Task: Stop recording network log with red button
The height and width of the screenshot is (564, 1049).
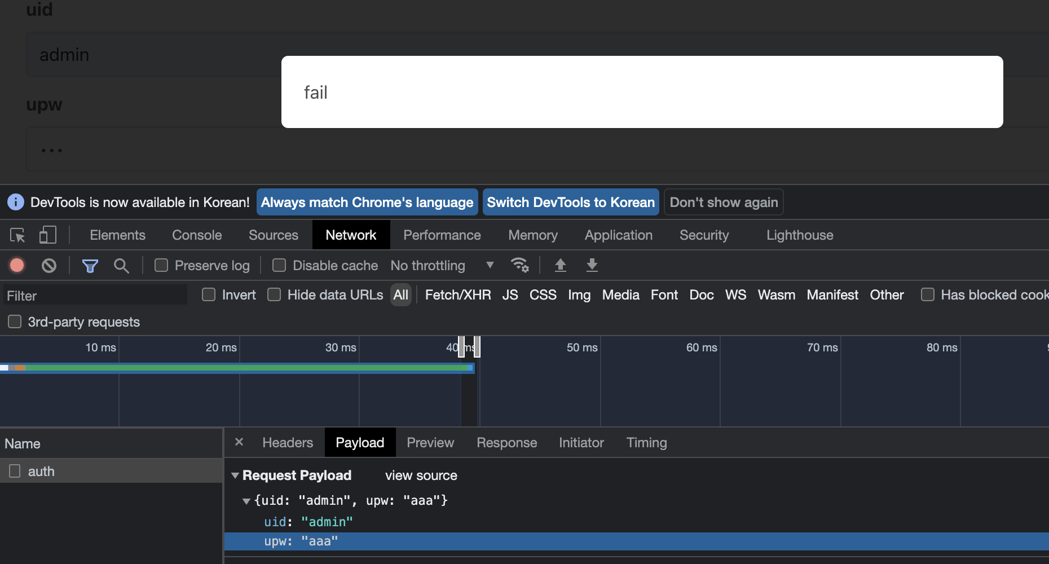Action: tap(17, 265)
